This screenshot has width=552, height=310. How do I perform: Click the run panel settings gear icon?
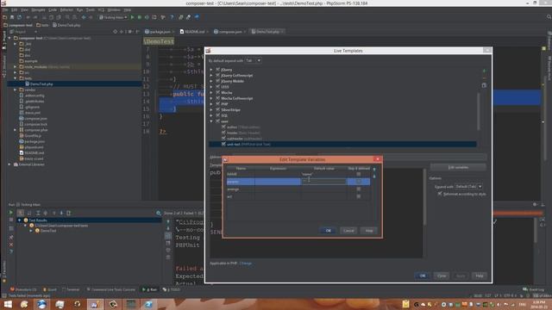(x=535, y=205)
